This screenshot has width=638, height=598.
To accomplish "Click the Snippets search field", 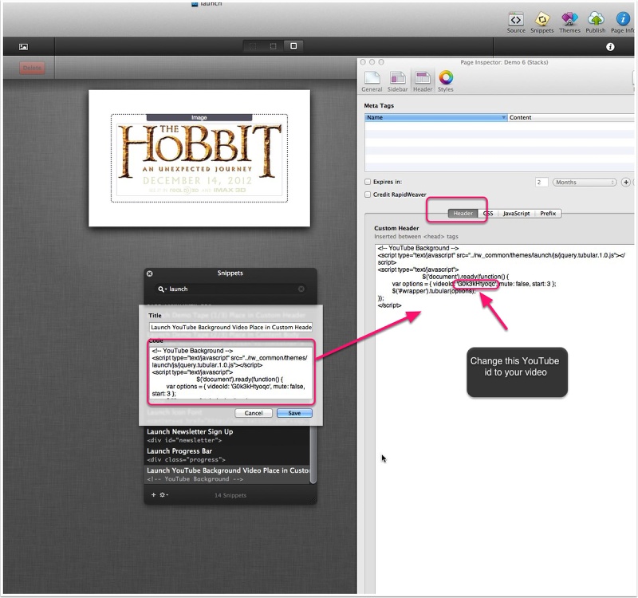I will [x=232, y=289].
